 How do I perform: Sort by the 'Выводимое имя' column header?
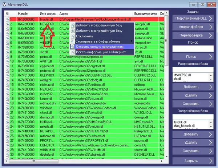tap(145, 14)
